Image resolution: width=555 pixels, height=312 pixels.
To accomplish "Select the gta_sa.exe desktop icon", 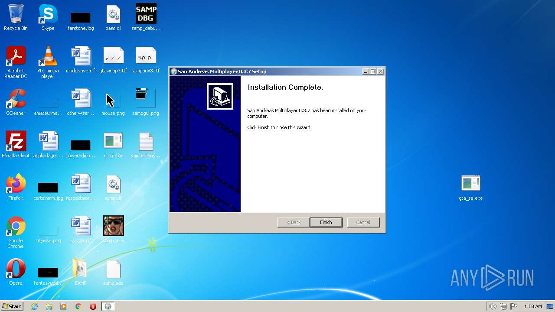I will tap(471, 187).
